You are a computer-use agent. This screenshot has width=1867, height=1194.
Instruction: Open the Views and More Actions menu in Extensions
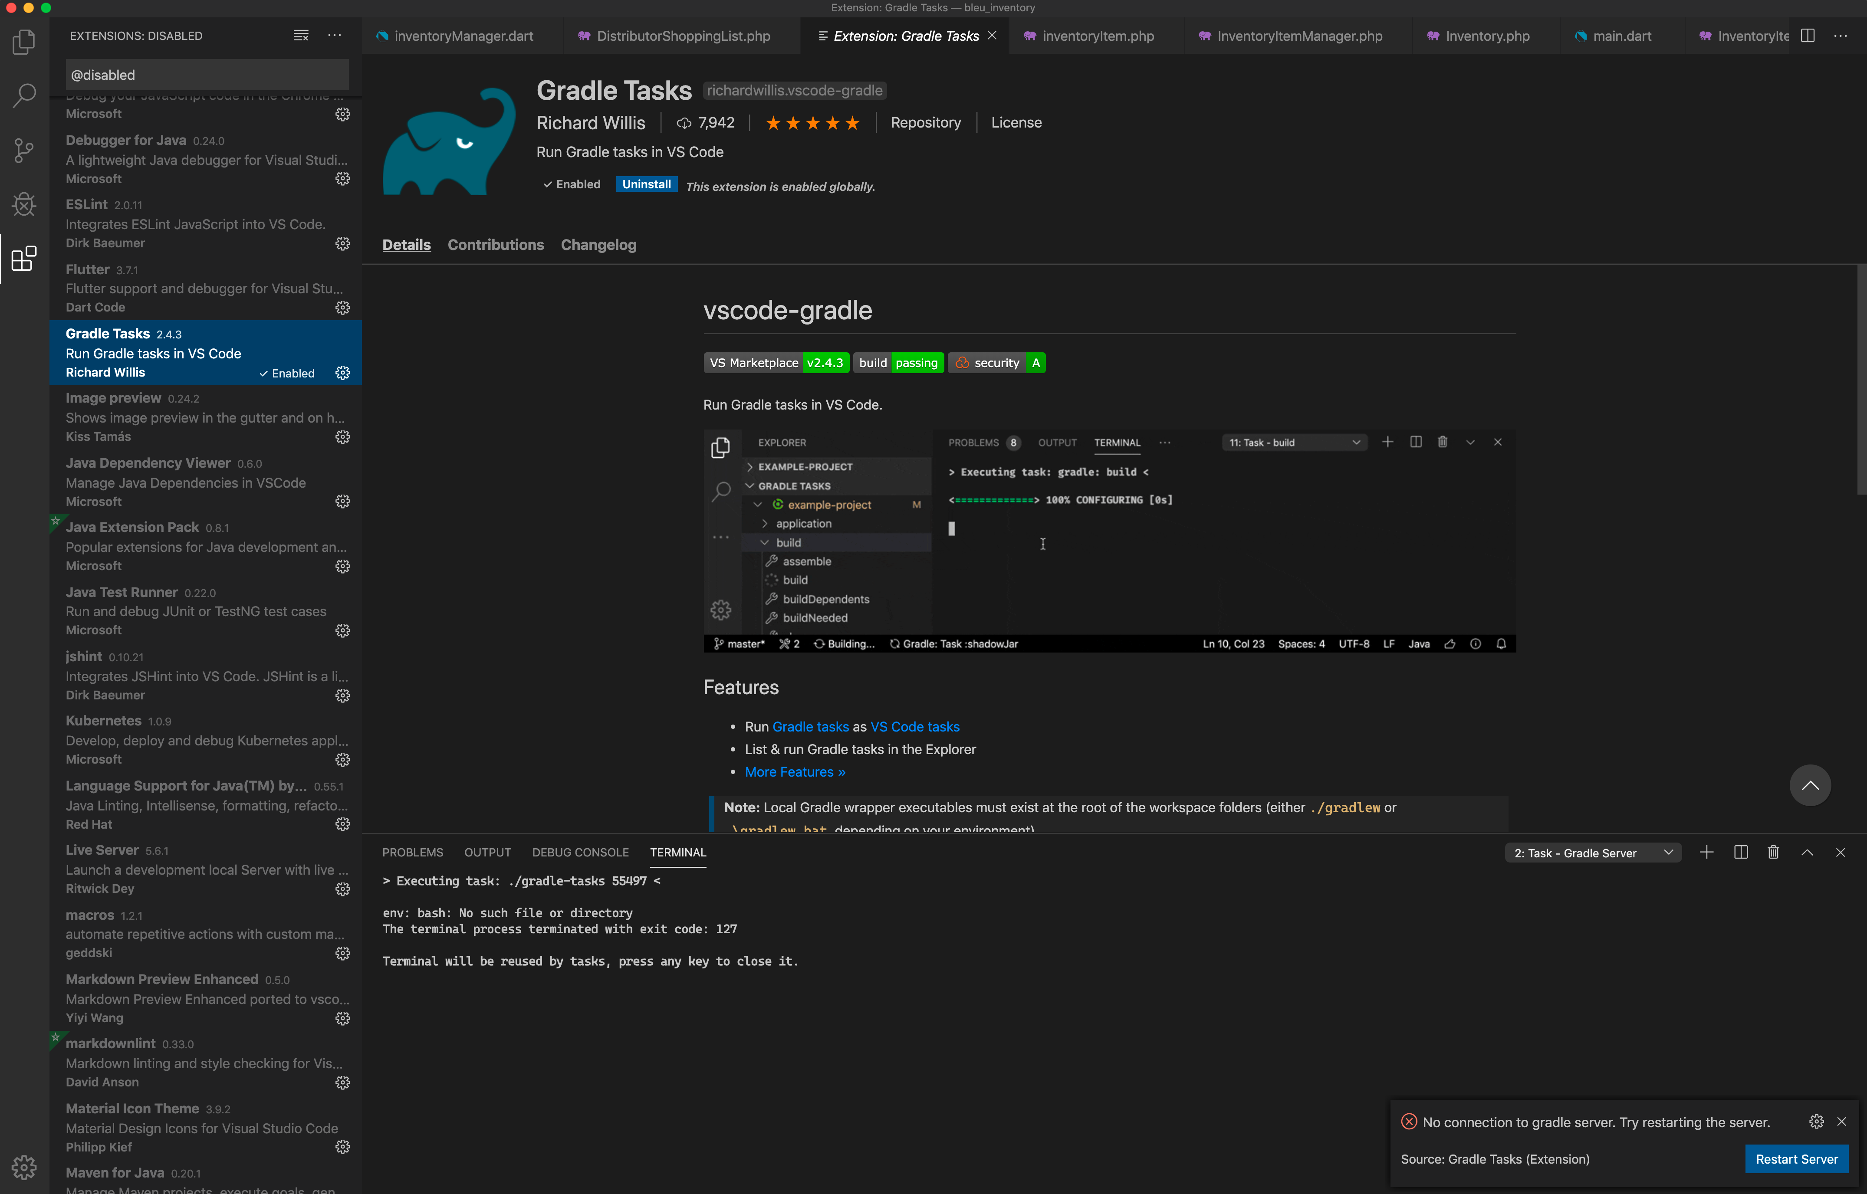tap(334, 35)
